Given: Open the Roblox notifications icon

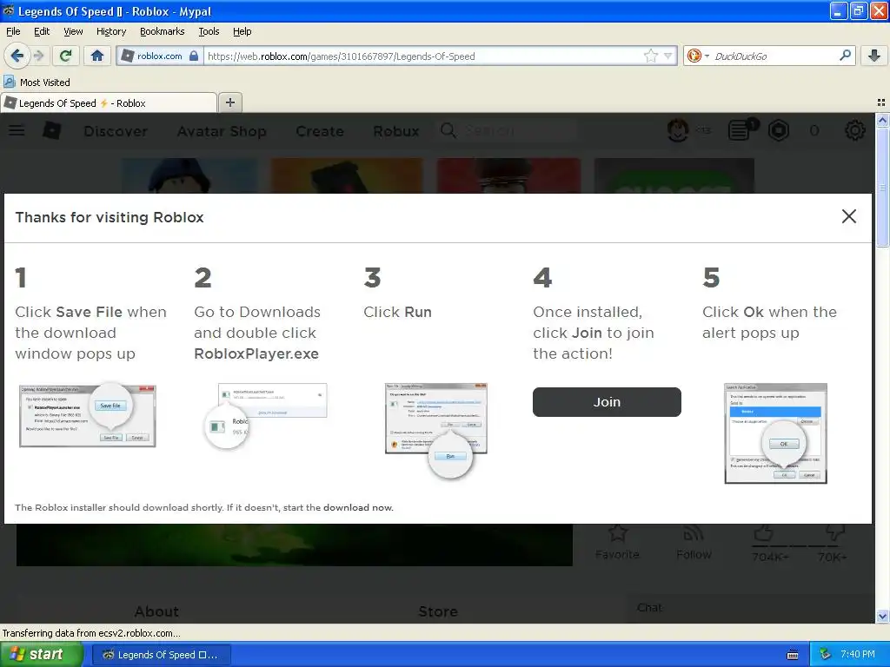Looking at the screenshot, I should 740,130.
